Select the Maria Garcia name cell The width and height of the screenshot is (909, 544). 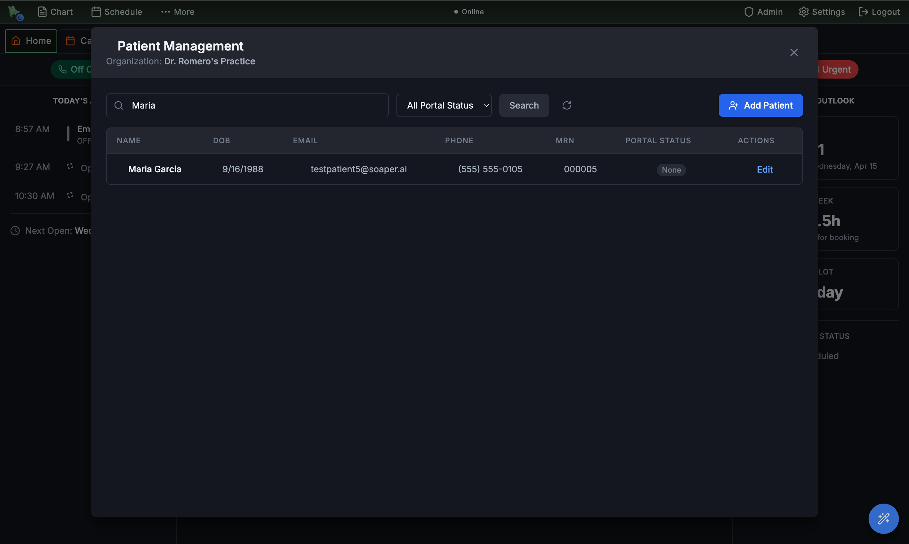(x=155, y=169)
